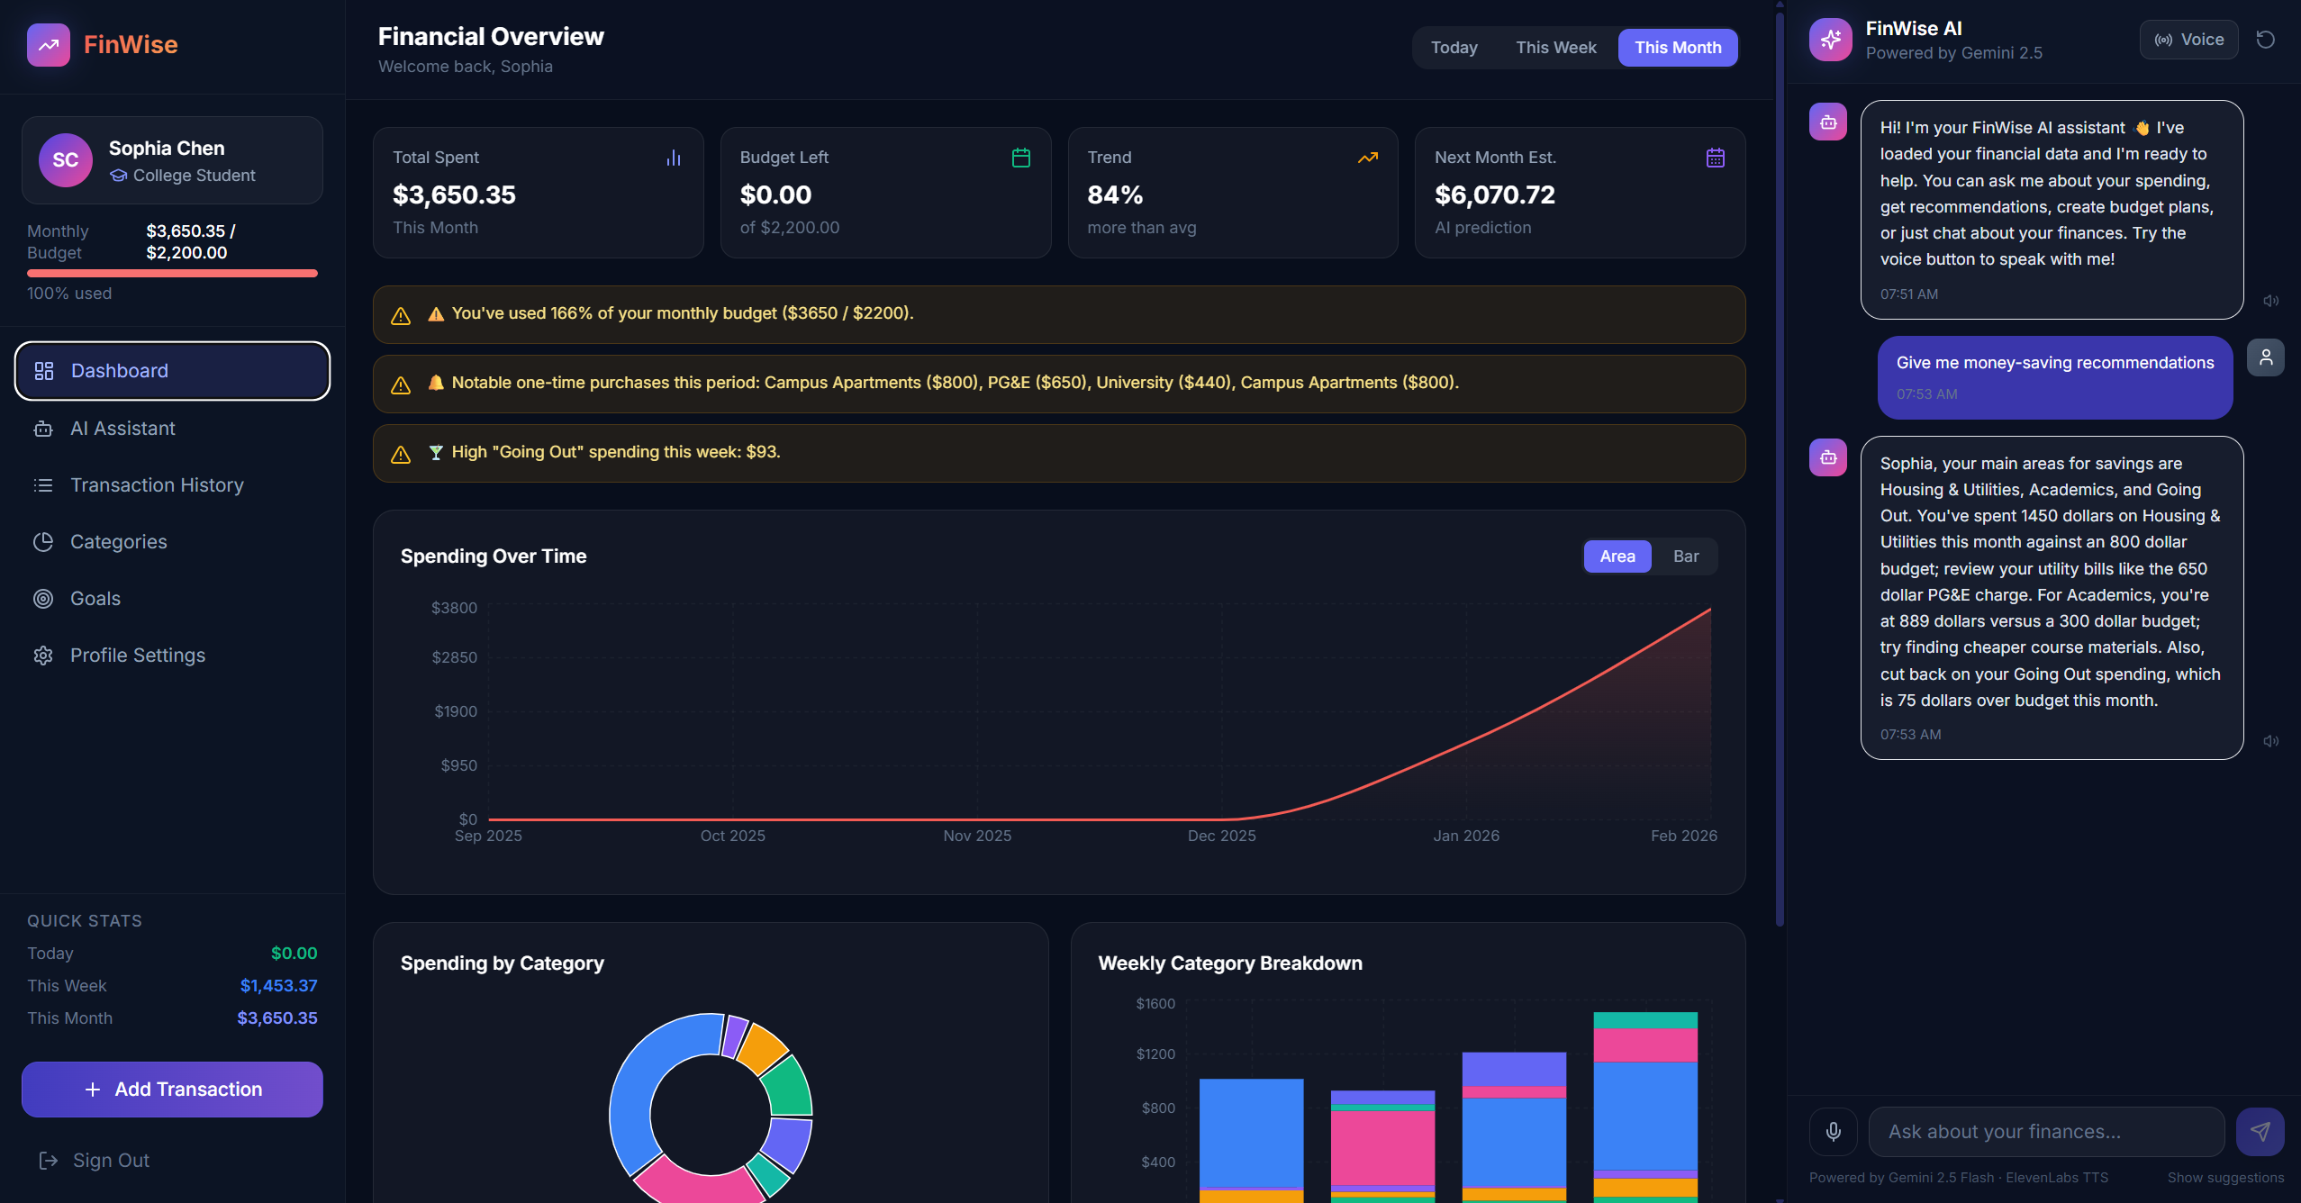Click the microphone icon in chat

(1833, 1132)
